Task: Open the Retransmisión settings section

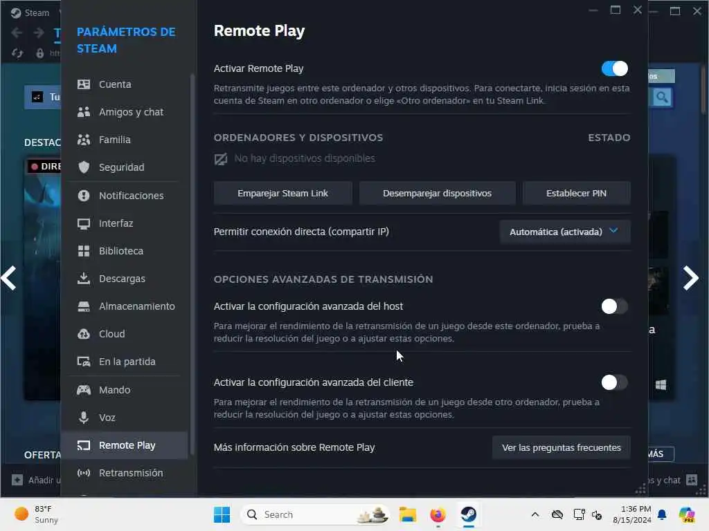Action: 125,473
